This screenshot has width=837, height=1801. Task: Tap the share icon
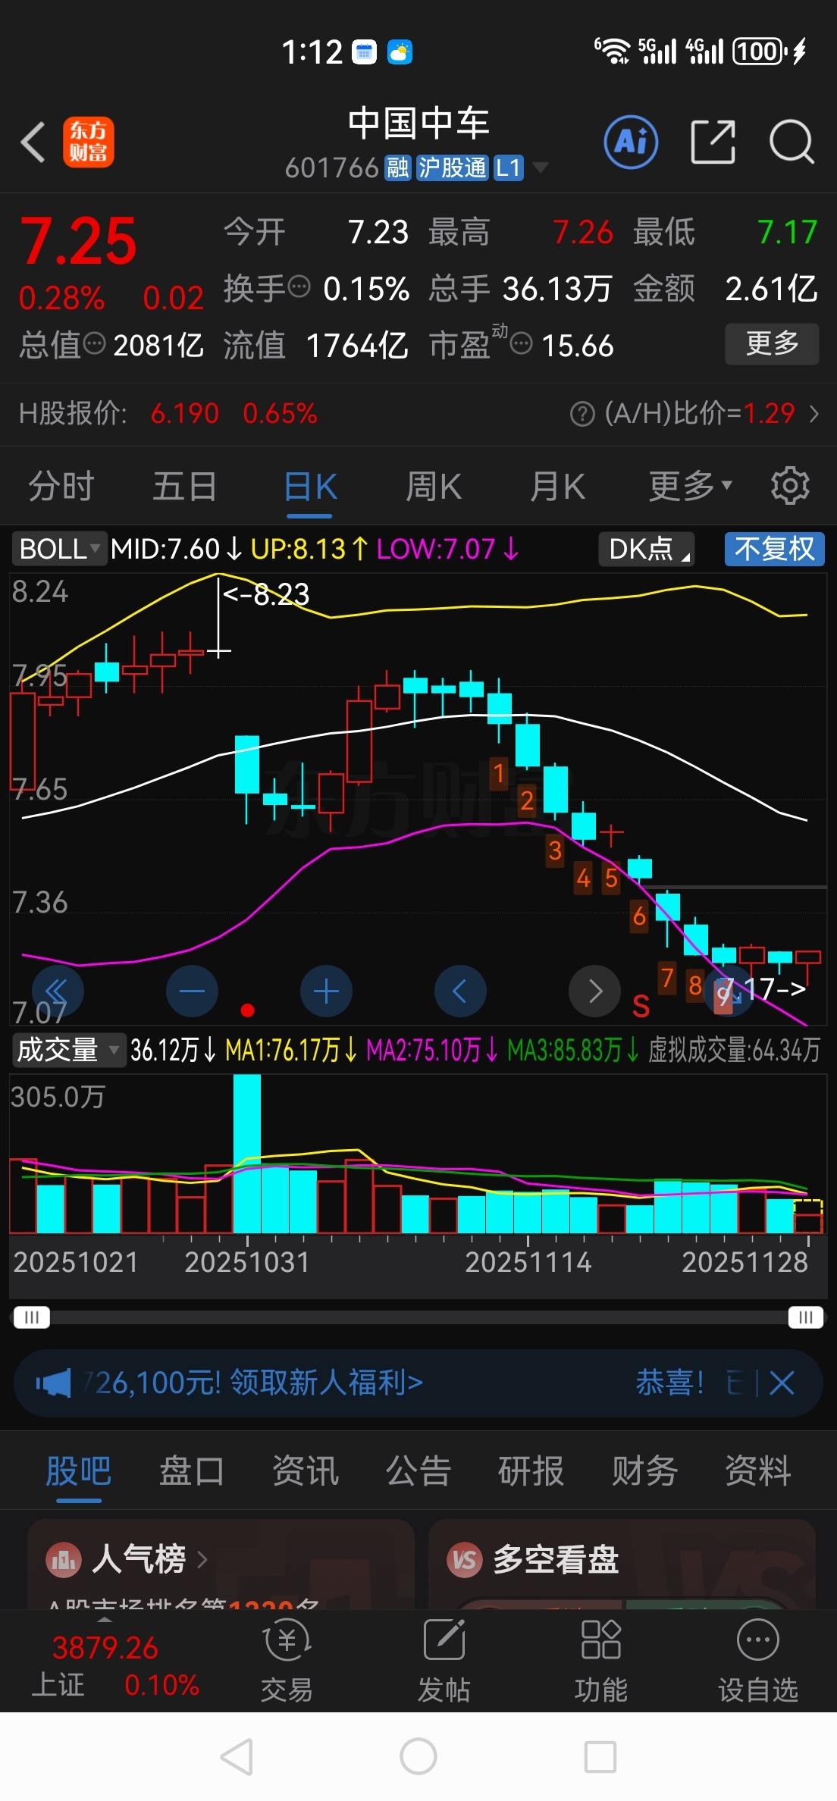(x=713, y=142)
